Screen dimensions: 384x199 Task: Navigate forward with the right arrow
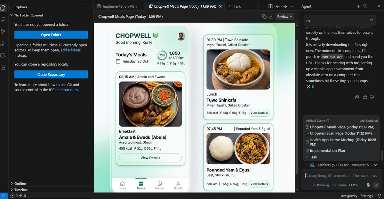tap(285, 6)
